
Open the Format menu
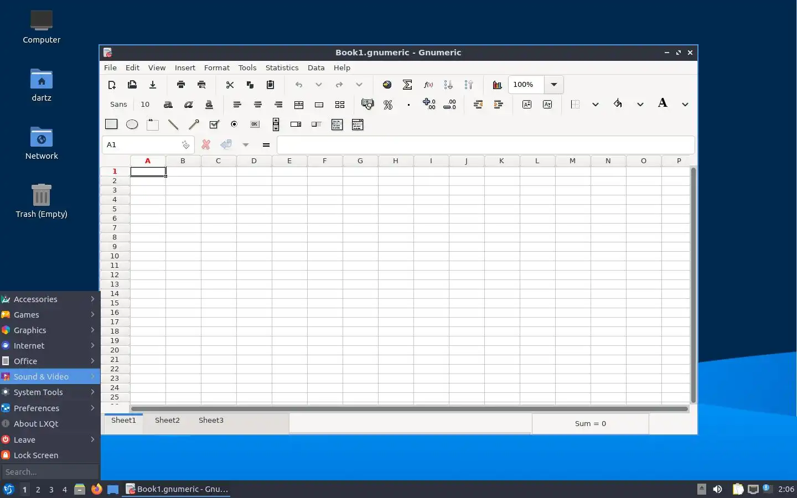pyautogui.click(x=216, y=68)
